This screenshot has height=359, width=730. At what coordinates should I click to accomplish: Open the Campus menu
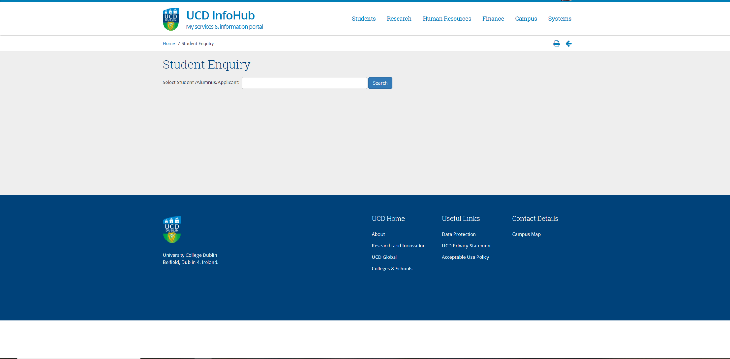coord(526,19)
